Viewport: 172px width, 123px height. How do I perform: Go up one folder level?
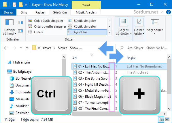pyautogui.click(x=27, y=48)
